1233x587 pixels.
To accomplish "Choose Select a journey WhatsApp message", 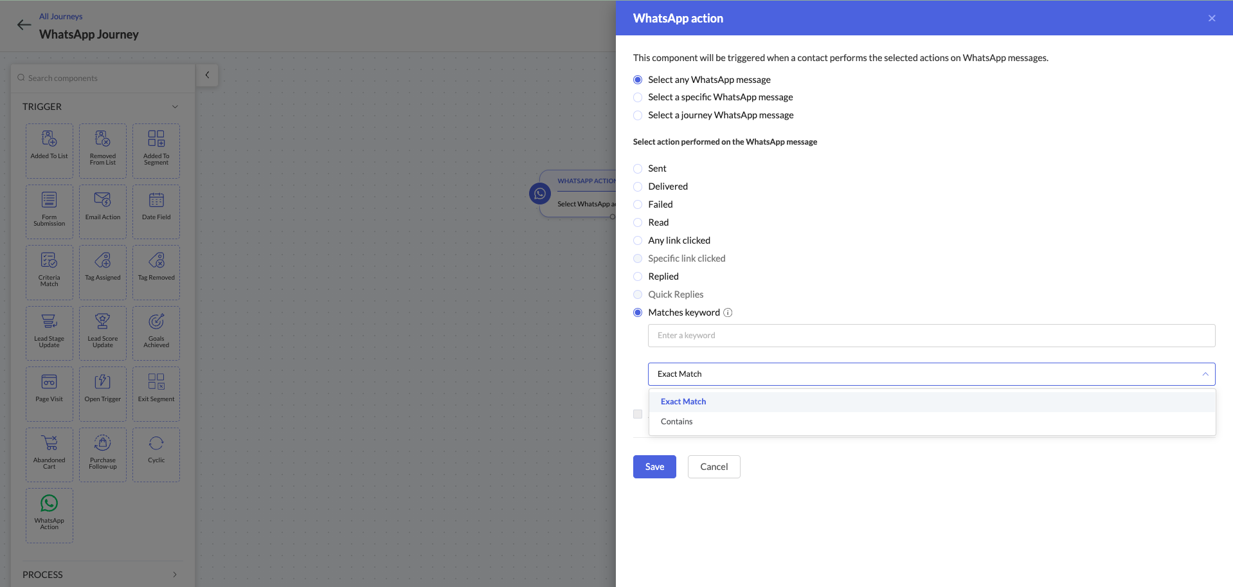I will [x=638, y=115].
